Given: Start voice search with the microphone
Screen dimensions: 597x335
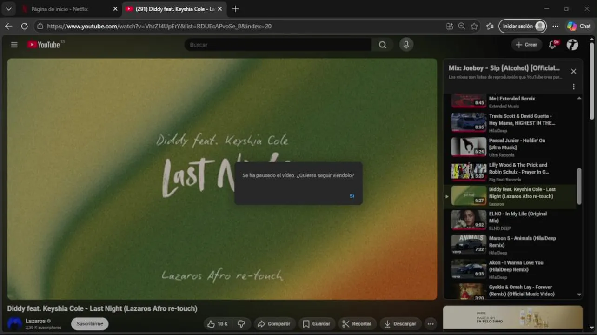Looking at the screenshot, I should pos(406,45).
